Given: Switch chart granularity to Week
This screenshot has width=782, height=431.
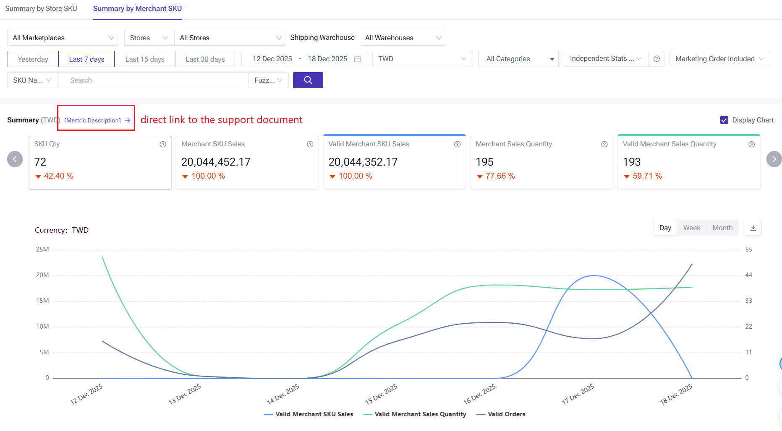Looking at the screenshot, I should (x=691, y=228).
